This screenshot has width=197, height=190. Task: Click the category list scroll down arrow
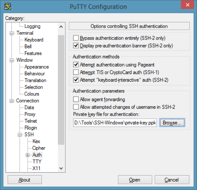coord(61,168)
